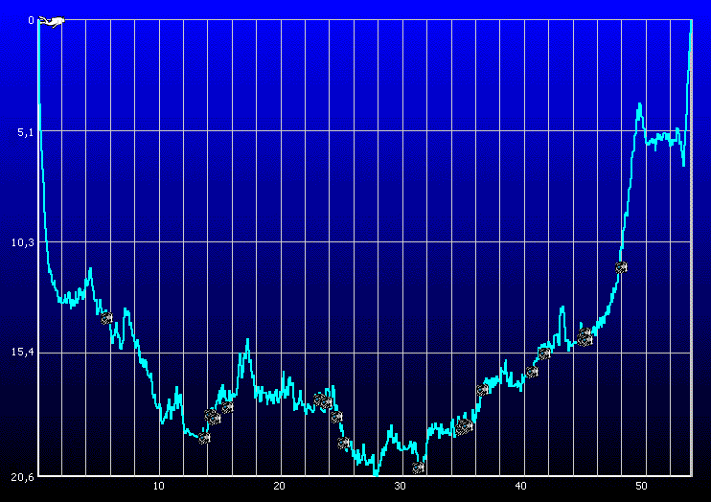The image size is (711, 502).
Task: Open the single camera marker near minute 15.5
Action: click(228, 407)
